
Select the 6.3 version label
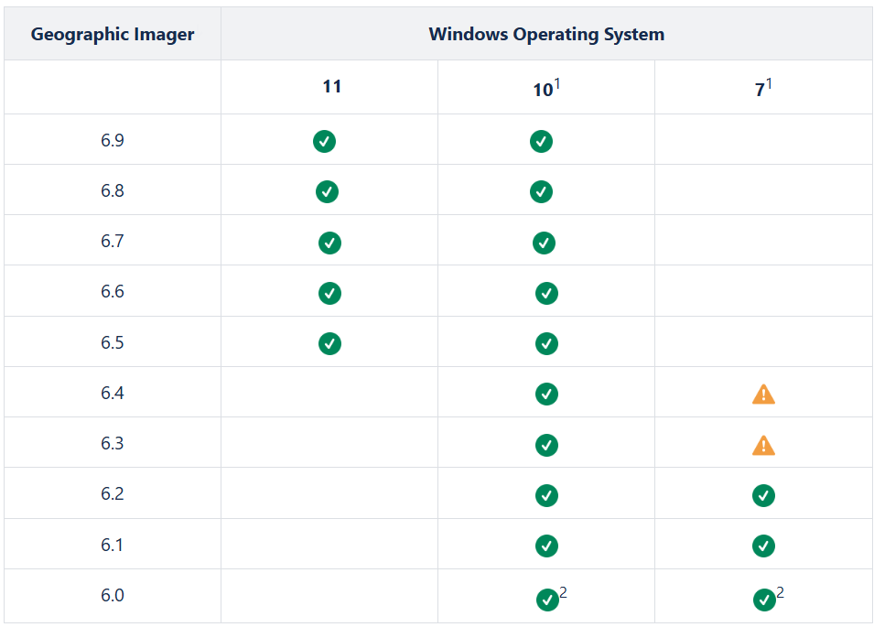[113, 444]
